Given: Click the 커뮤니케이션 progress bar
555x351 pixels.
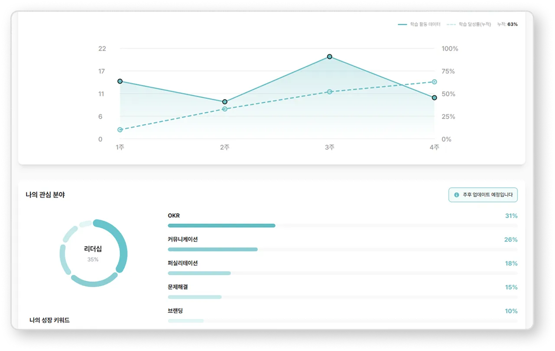Looking at the screenshot, I should 213,250.
